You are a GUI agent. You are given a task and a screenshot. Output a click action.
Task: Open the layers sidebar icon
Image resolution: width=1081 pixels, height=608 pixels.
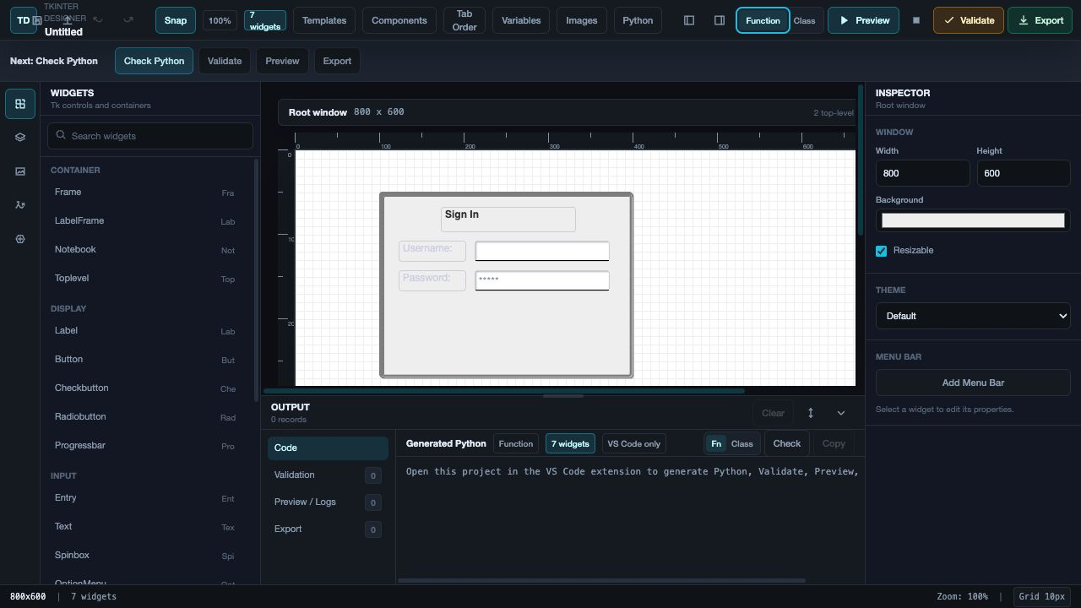(20, 138)
